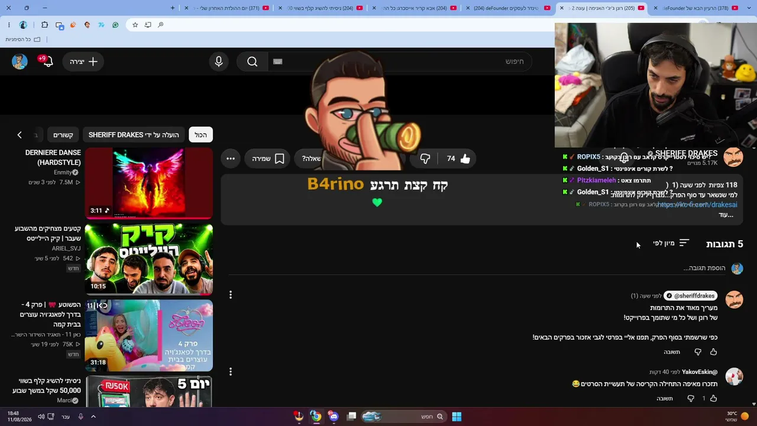Select the קשורים filter chip
Screen dimensions: 757x426
(63, 135)
